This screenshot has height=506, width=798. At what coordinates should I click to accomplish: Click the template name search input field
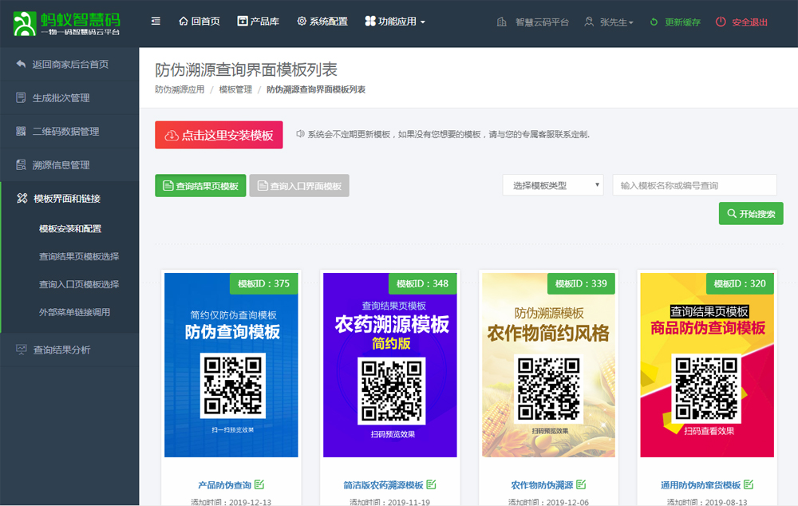tap(695, 185)
